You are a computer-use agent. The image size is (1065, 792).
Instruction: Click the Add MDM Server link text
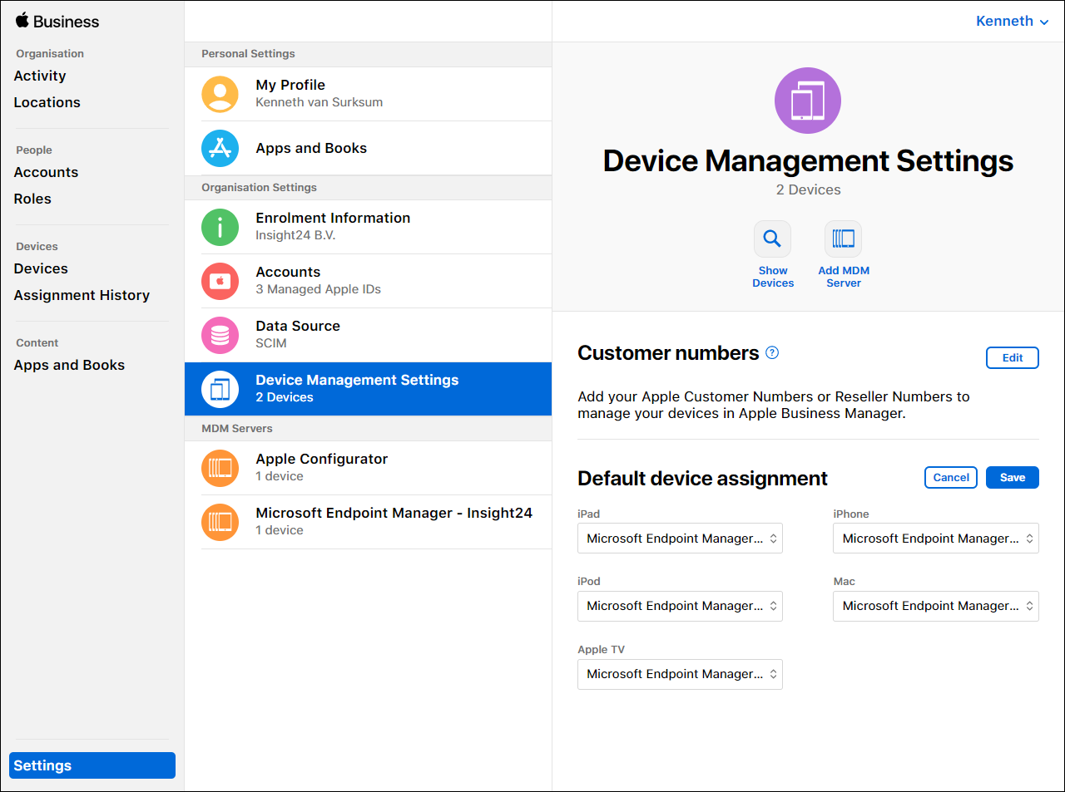point(844,277)
